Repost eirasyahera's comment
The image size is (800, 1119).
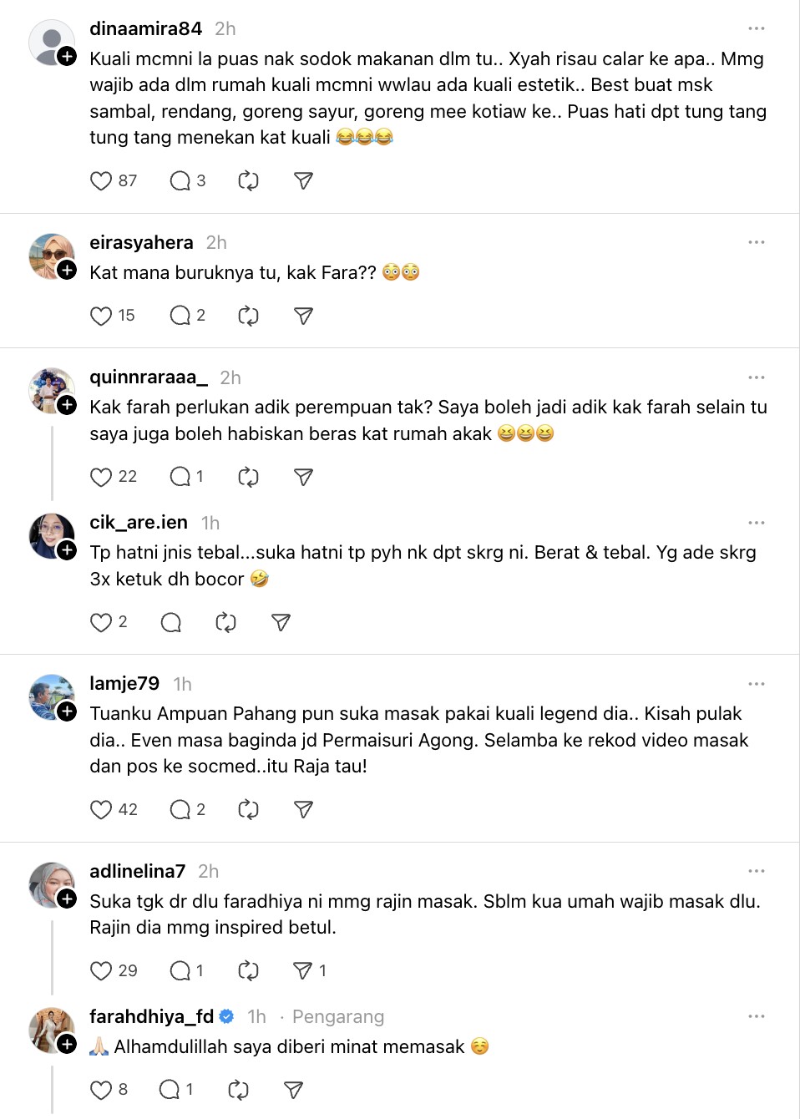point(248,316)
